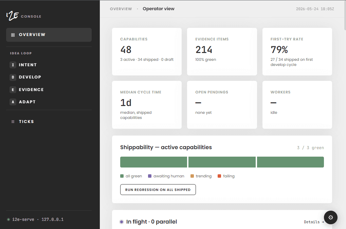Screen dimensions: 346x229
Task: Click the IDEA LOOP section label
Action: pos(21,53)
